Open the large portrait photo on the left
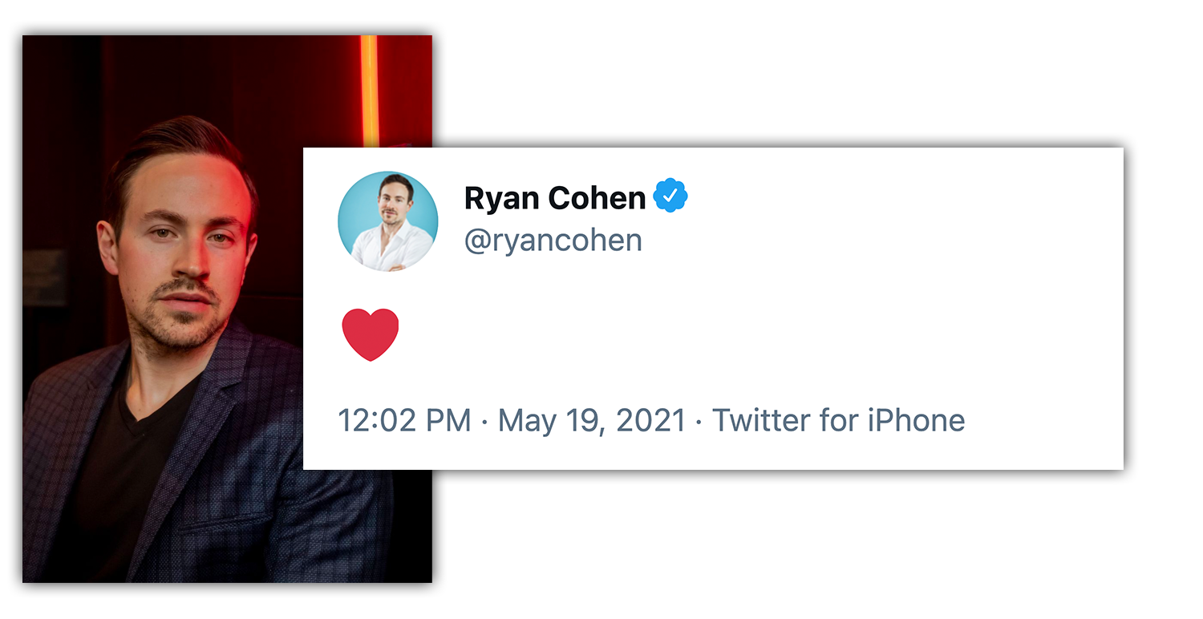The image size is (1203, 619). pos(227,309)
